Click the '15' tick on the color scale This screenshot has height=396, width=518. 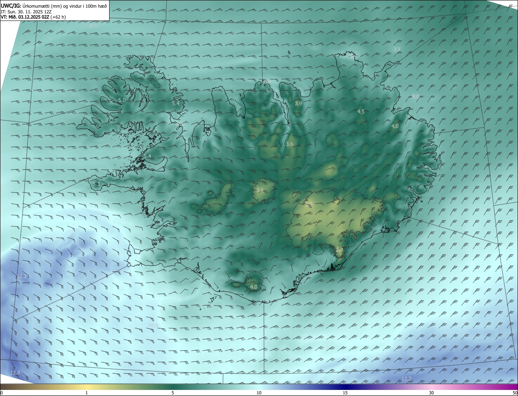tap(345, 393)
